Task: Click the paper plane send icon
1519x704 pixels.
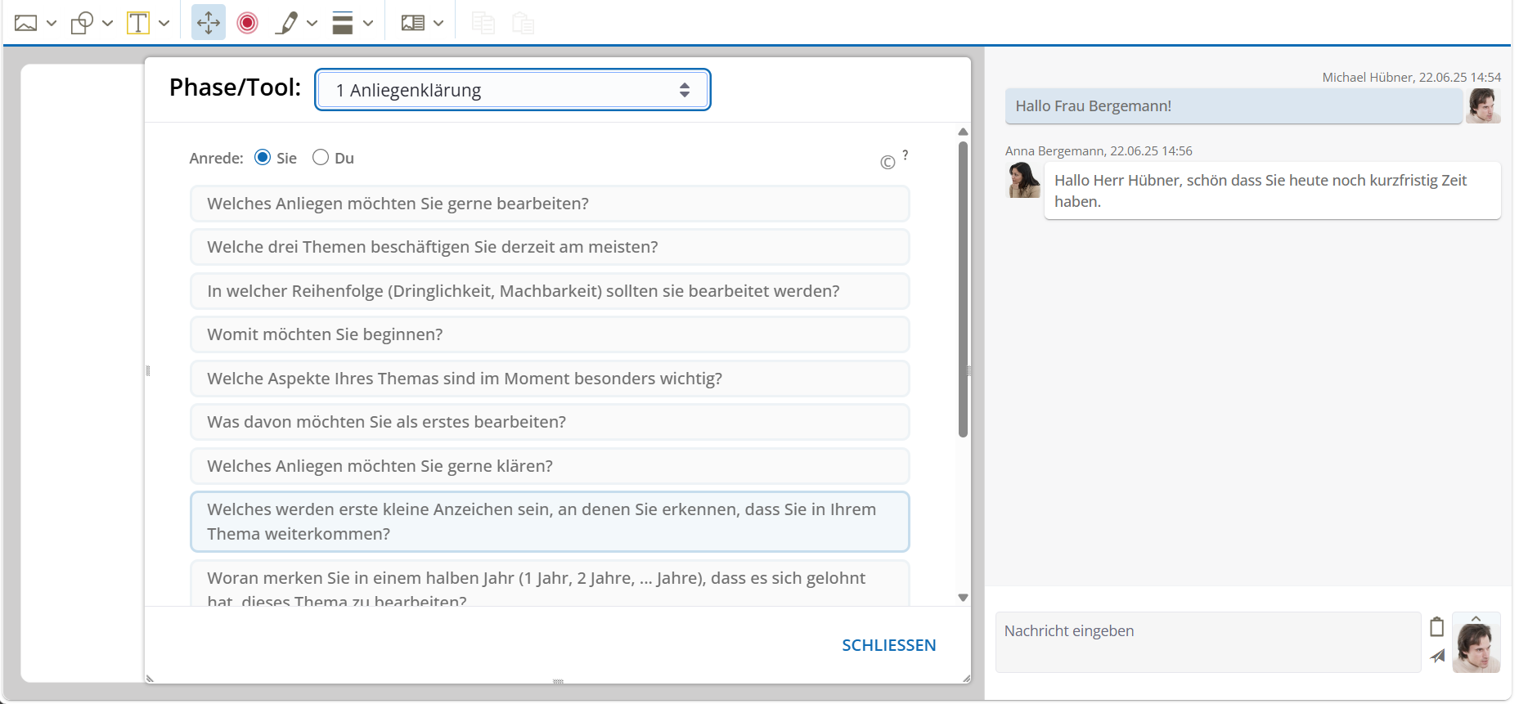Action: [1437, 656]
